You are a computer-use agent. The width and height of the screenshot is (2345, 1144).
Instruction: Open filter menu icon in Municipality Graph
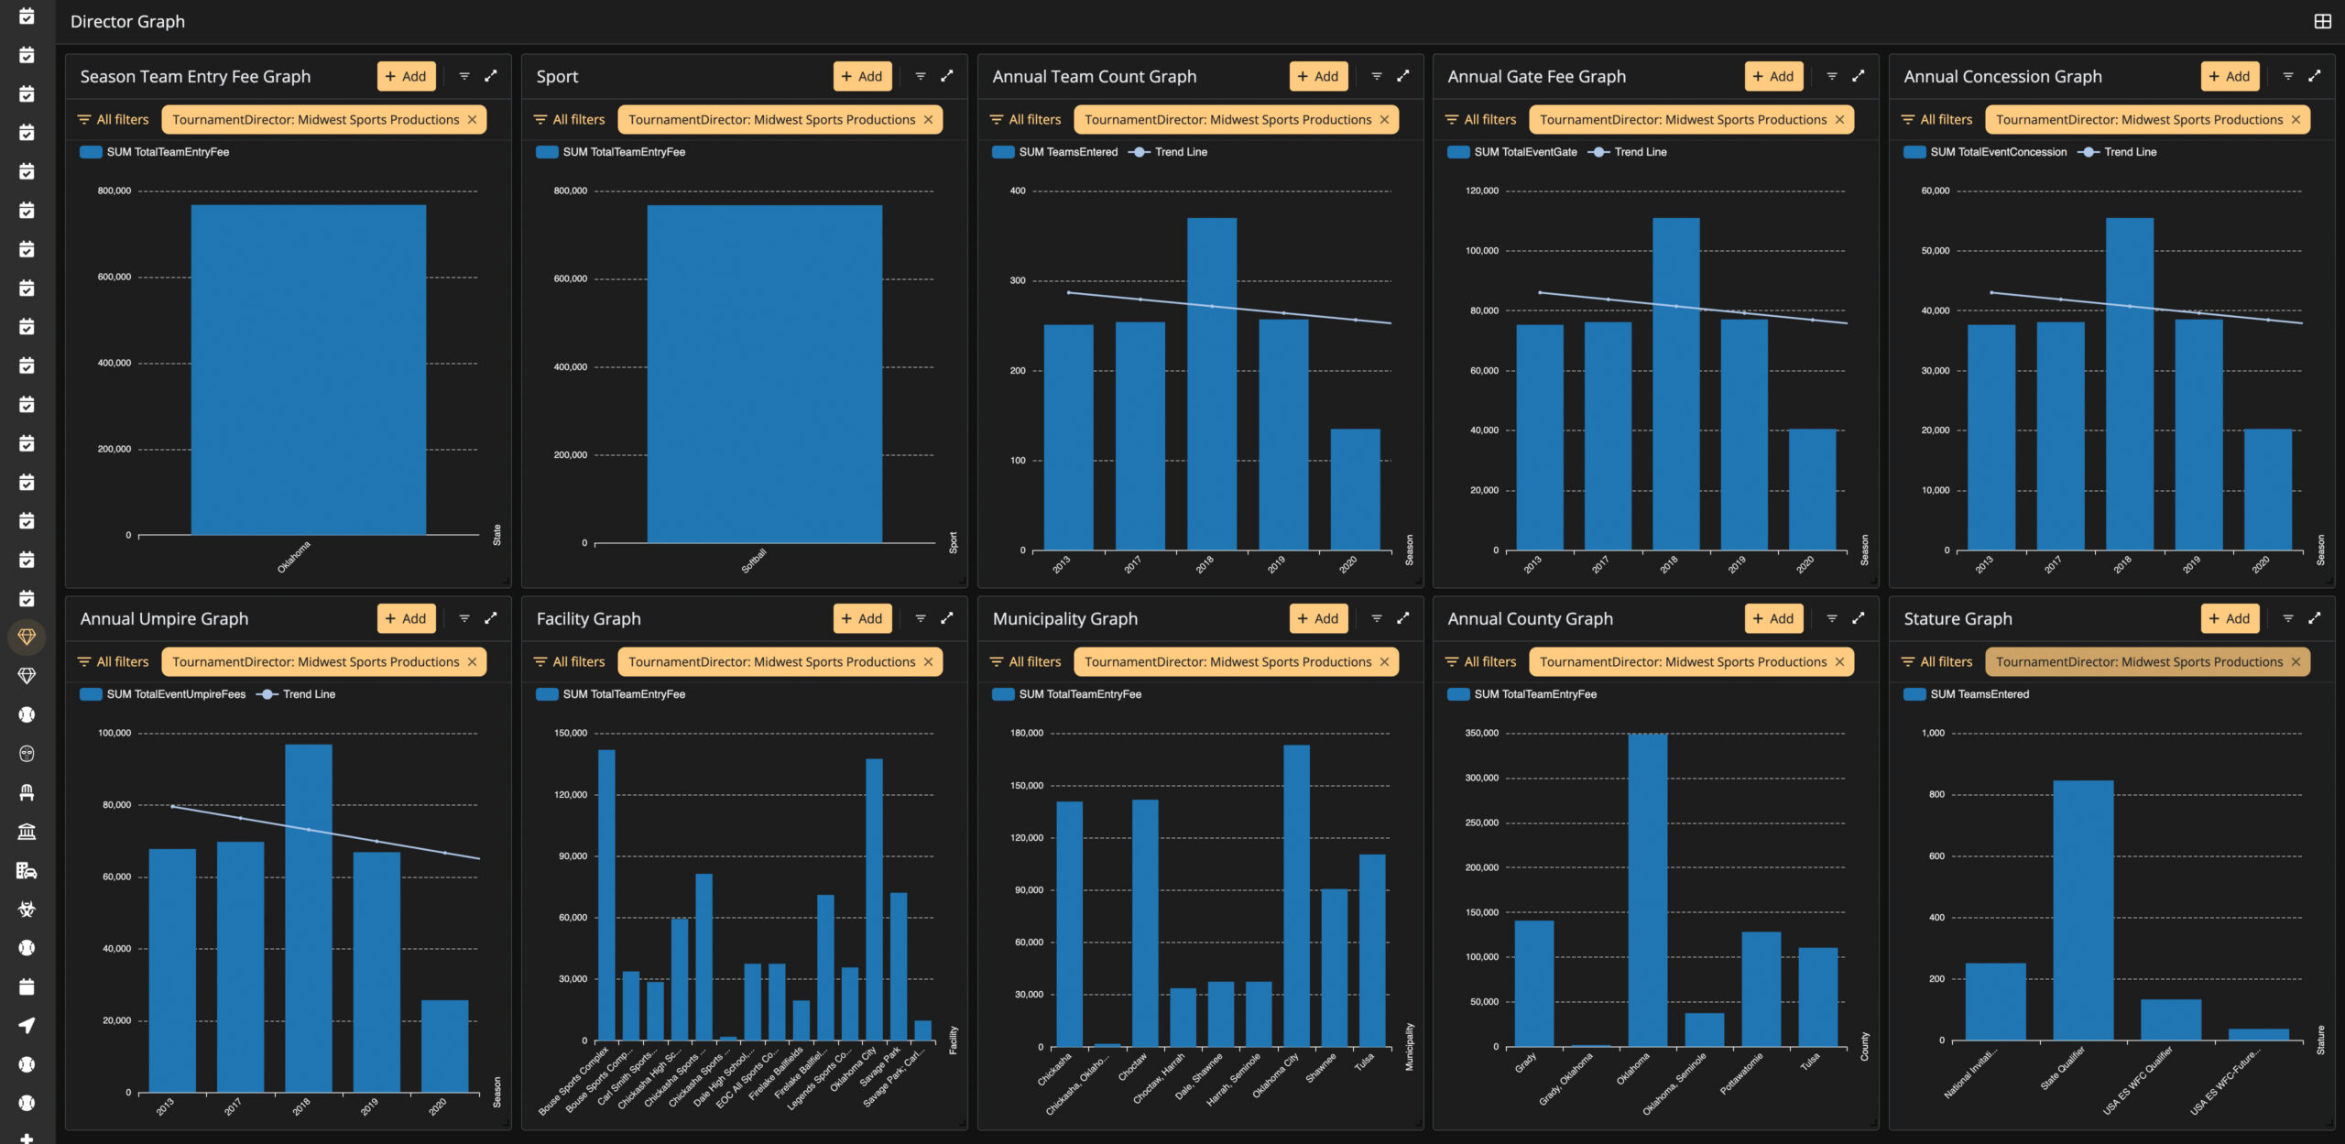(1377, 618)
